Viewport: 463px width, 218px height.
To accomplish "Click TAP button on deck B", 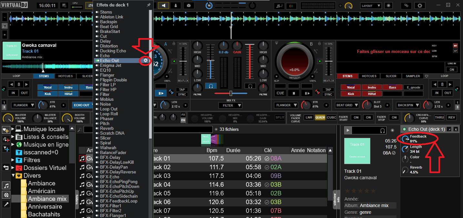I will (x=328, y=90).
